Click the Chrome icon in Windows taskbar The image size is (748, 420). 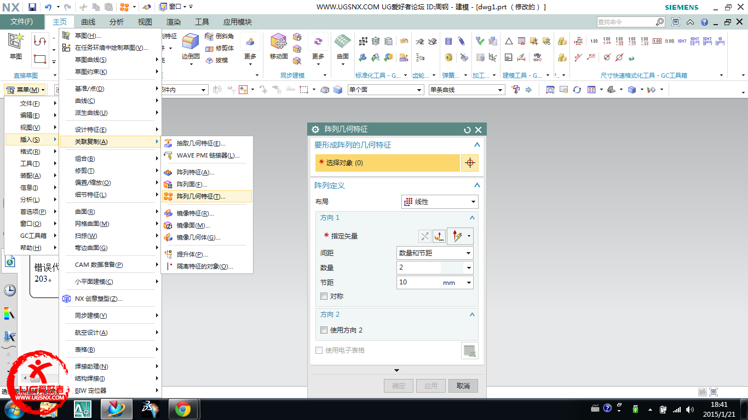tap(183, 409)
